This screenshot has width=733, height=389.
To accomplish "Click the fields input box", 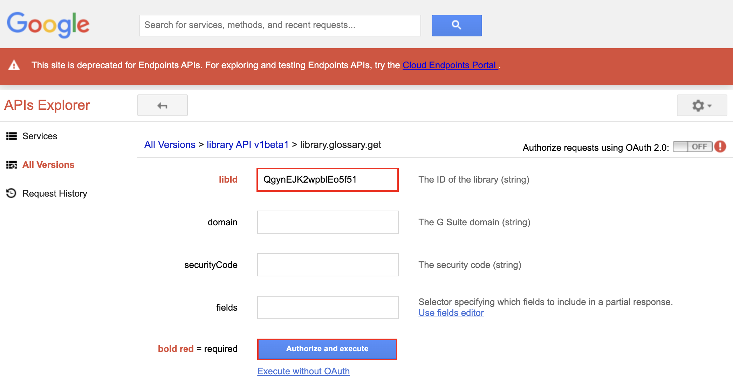I will coord(328,307).
